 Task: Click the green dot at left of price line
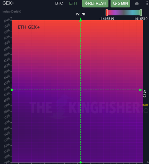coord(12,90)
